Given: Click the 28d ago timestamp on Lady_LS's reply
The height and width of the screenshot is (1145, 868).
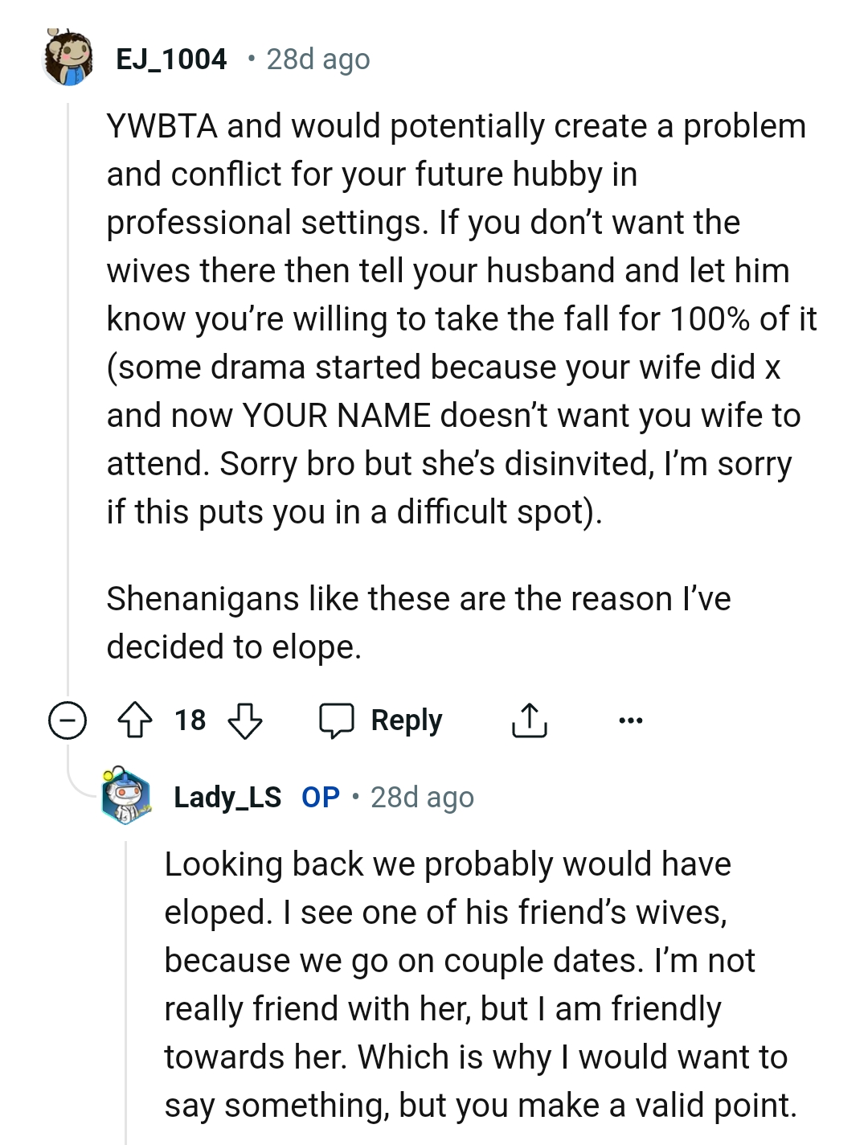Looking at the screenshot, I should point(422,797).
